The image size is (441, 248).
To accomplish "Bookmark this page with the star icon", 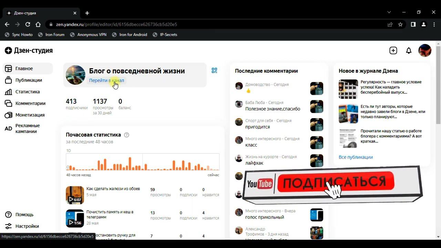I will [x=400, y=24].
